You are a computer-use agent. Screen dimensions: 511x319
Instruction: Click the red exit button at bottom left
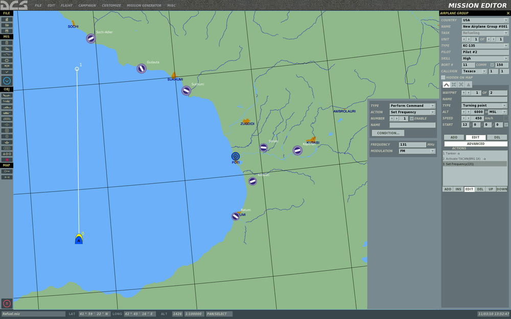pyautogui.click(x=7, y=303)
